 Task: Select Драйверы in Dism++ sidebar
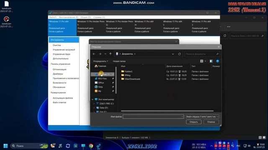(58, 74)
